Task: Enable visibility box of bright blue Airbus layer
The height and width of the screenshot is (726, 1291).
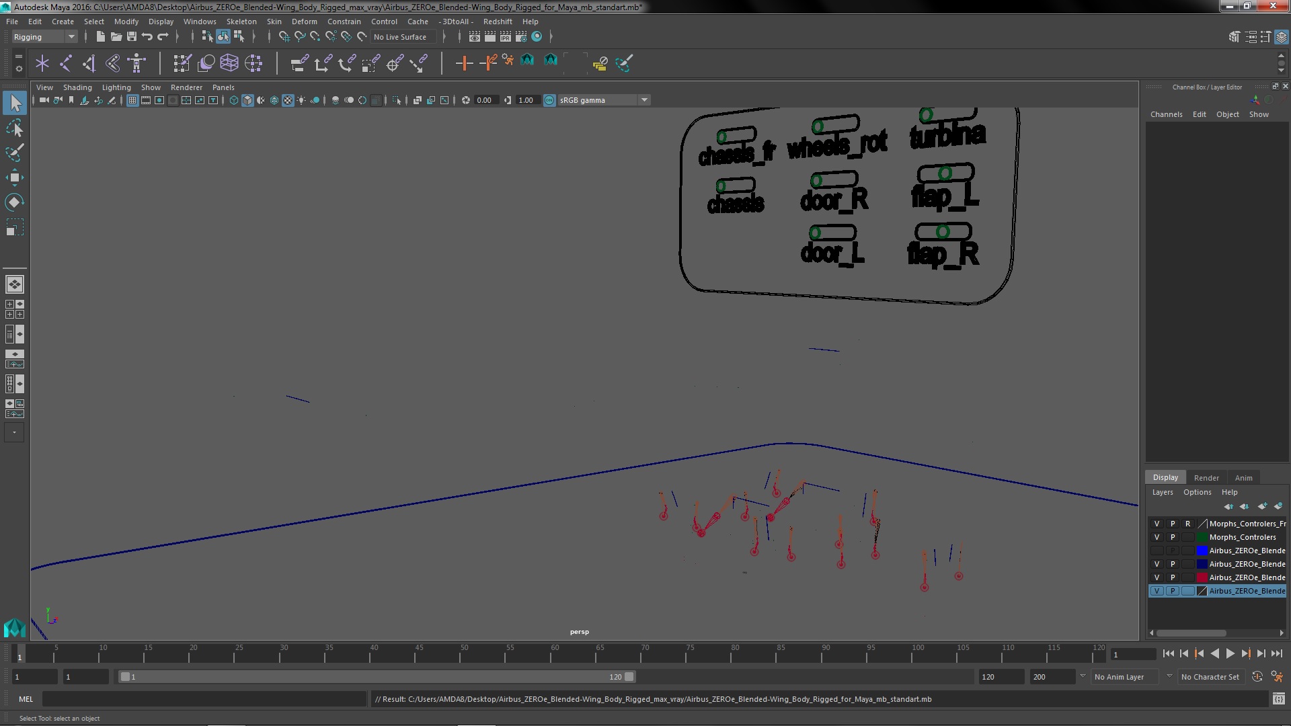Action: click(x=1157, y=551)
